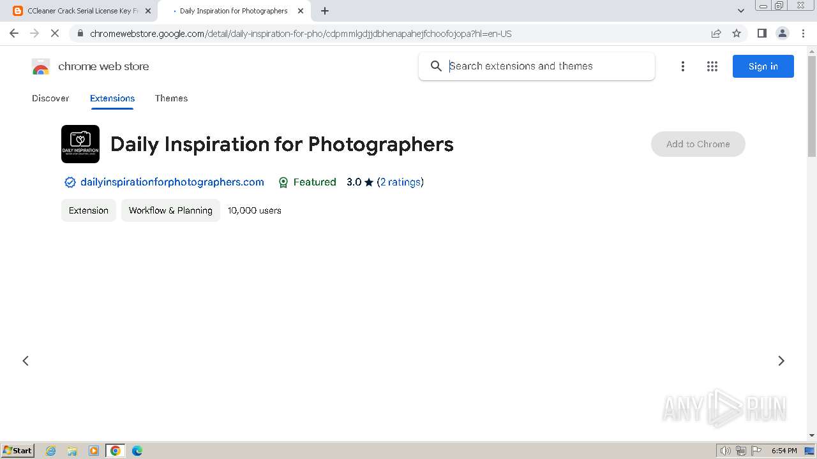
Task: Open the system volume control
Action: 726,451
